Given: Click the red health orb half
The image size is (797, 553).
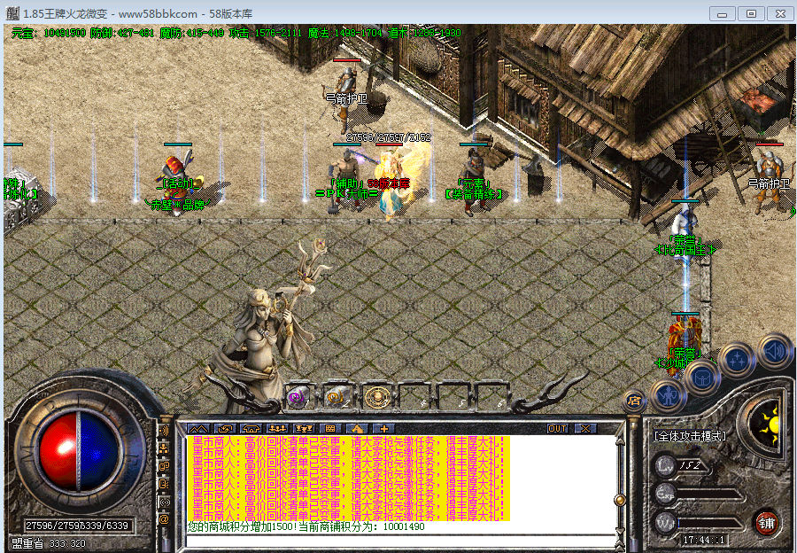Looking at the screenshot, I should click(x=58, y=451).
